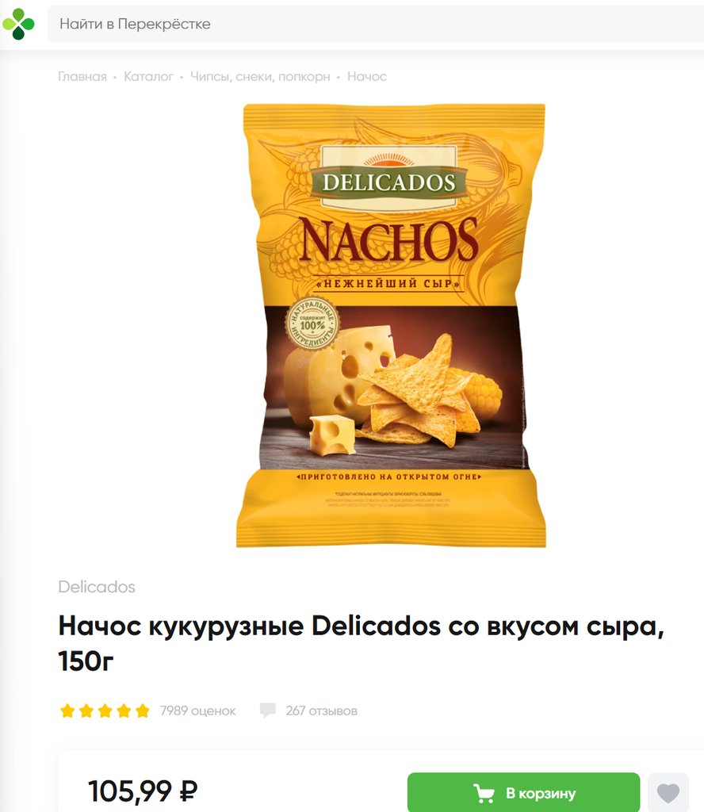The width and height of the screenshot is (704, 812).
Task: Go to "Чипсы, снеки, попкорн" breadcrumb
Action: pyautogui.click(x=260, y=77)
